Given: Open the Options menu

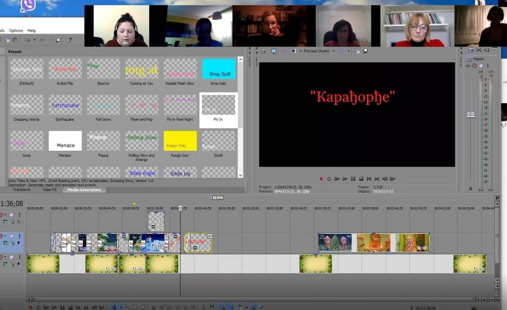Looking at the screenshot, I should coord(16,31).
